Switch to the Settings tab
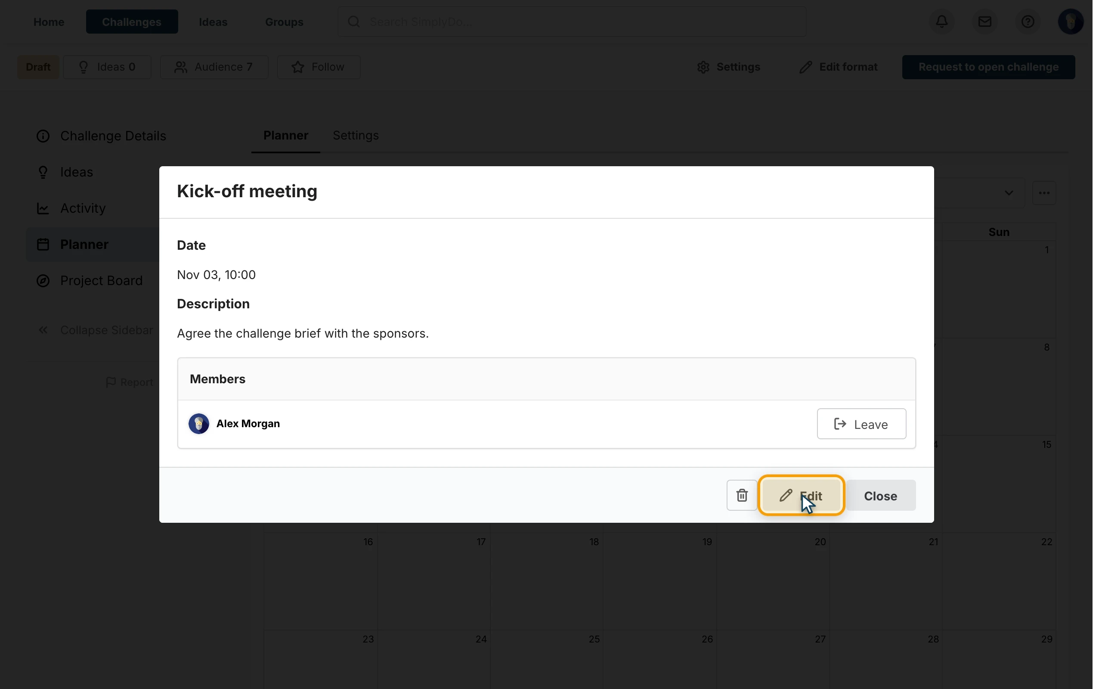Screen dimensions: 1102x689 pyautogui.click(x=356, y=135)
